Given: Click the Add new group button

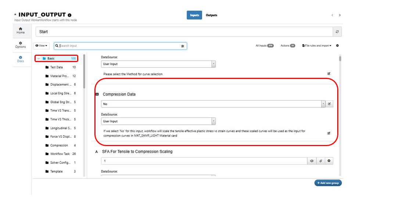Looking at the screenshot, I should (x=327, y=183).
